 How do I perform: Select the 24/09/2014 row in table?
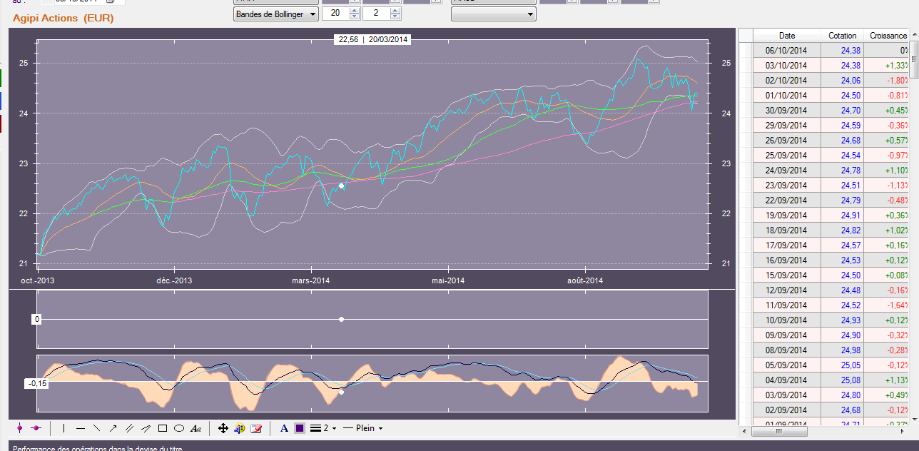click(786, 171)
